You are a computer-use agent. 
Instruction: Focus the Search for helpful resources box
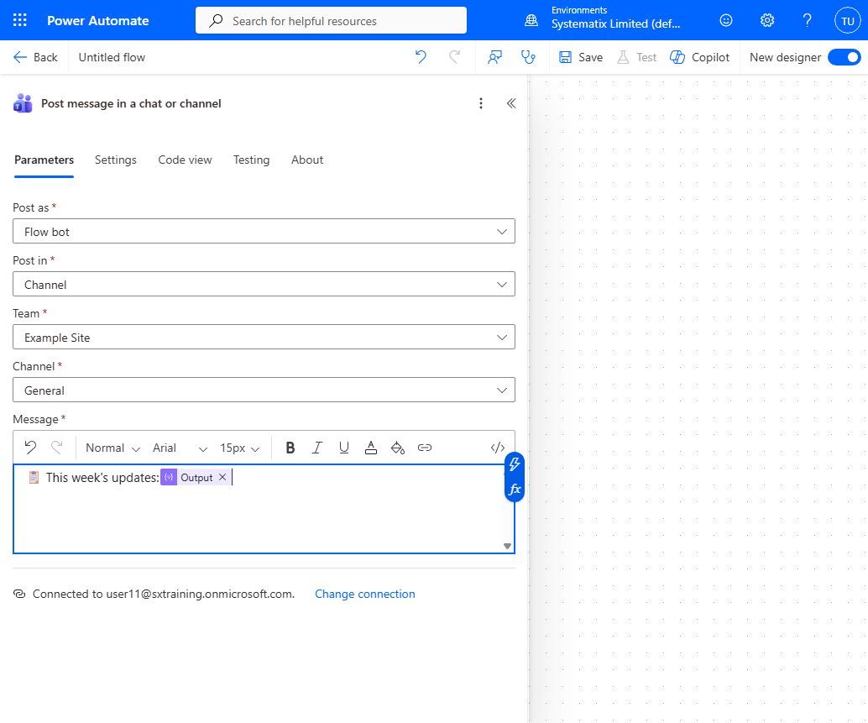pyautogui.click(x=331, y=20)
